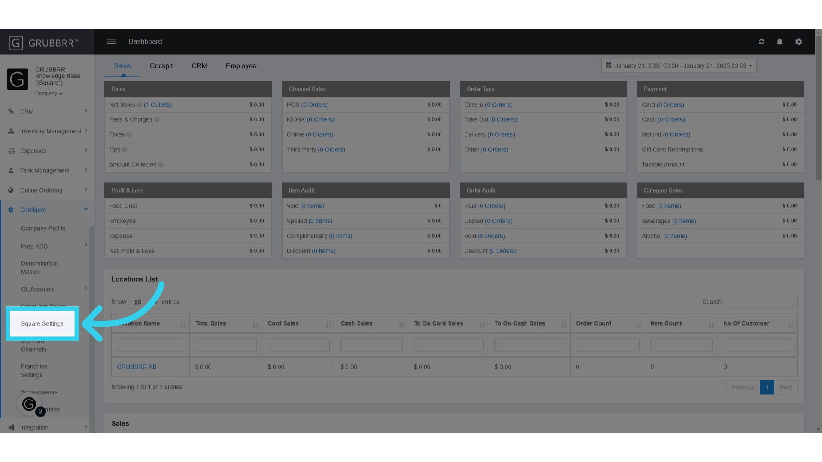Click the company avatar G thumbnail
The width and height of the screenshot is (822, 462).
pyautogui.click(x=18, y=79)
